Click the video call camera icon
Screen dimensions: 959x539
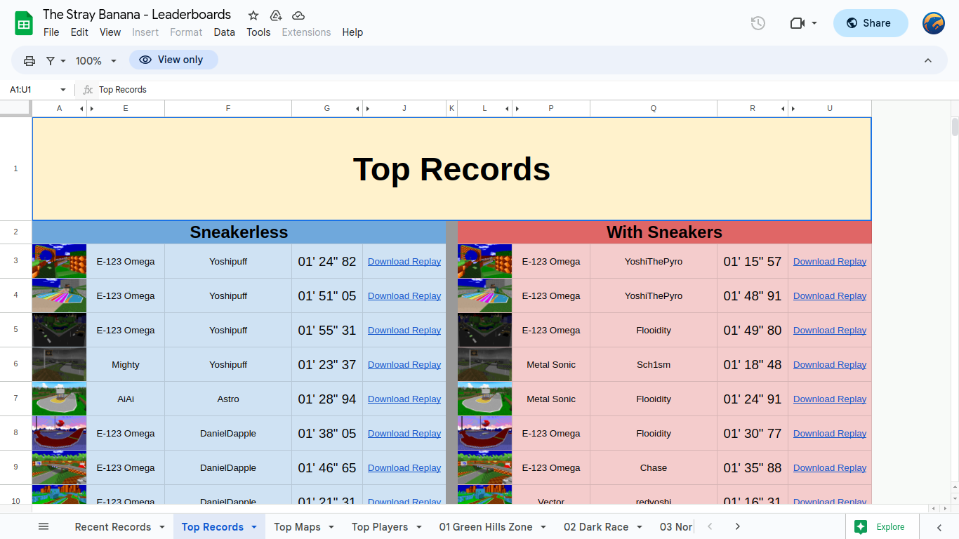[797, 23]
